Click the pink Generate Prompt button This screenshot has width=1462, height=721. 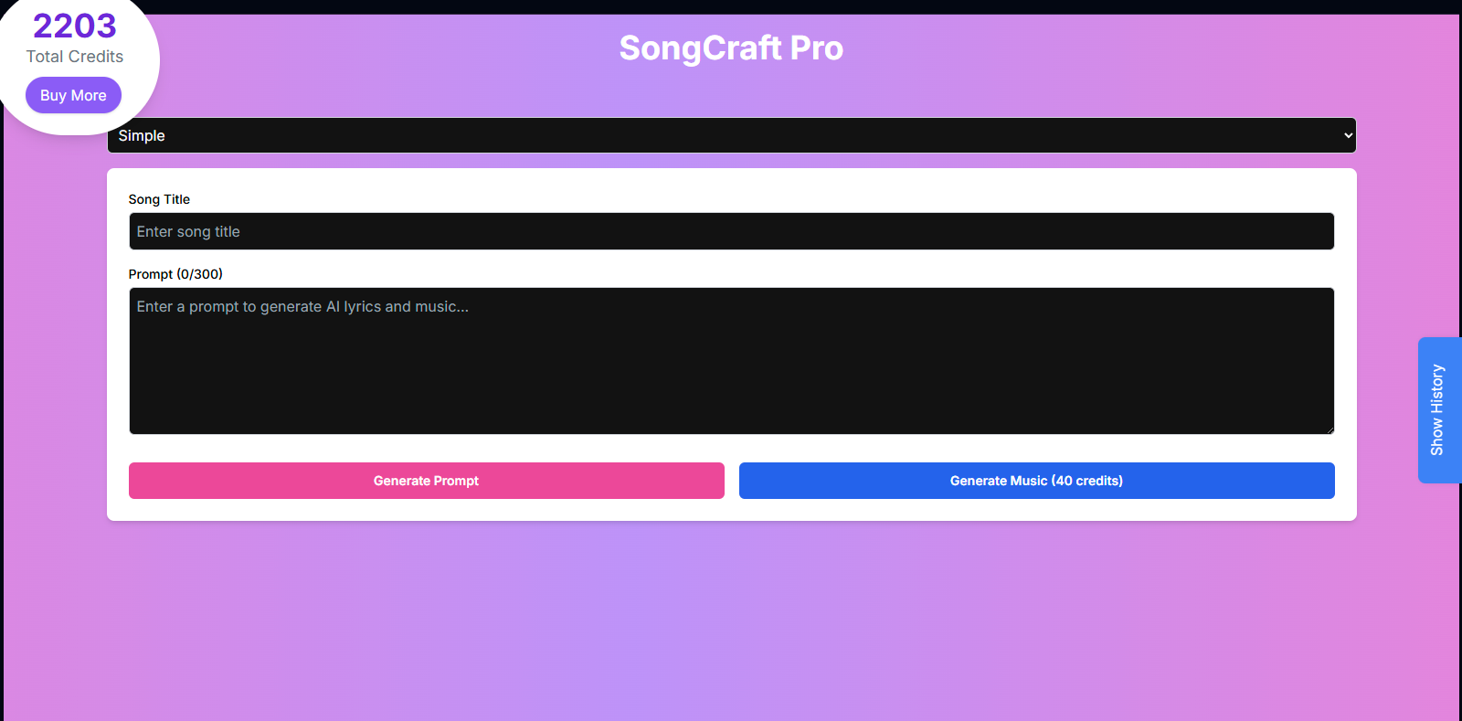426,481
